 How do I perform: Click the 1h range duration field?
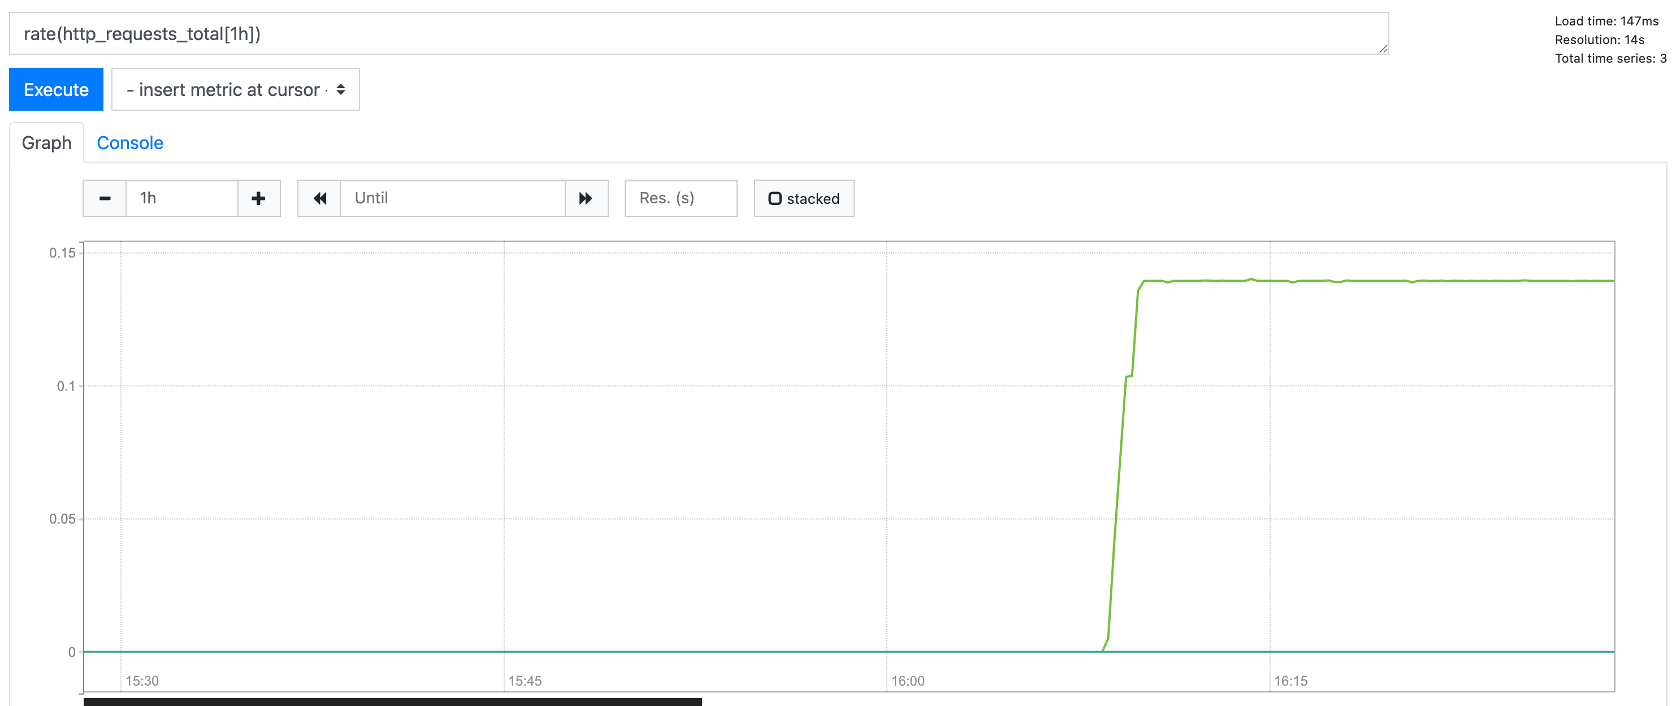(182, 198)
